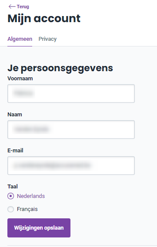
Task: Focus the Voornaam input field
Action: (x=71, y=94)
